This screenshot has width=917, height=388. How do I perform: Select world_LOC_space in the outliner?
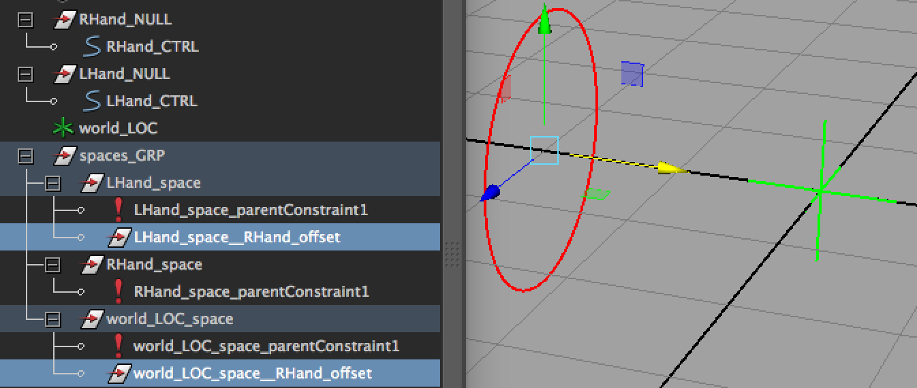pyautogui.click(x=170, y=319)
